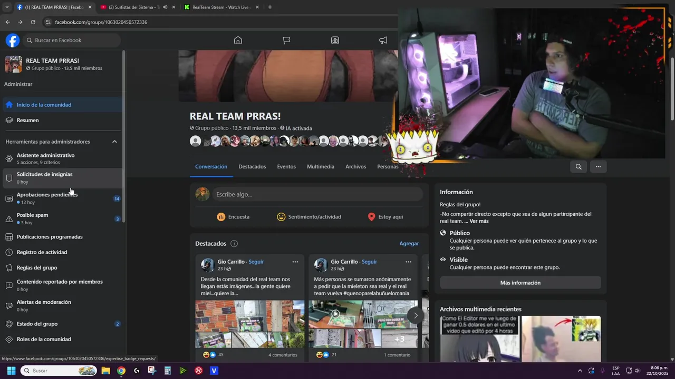Click Seguir on second Gio Carrillo post
675x379 pixels.
[369, 262]
